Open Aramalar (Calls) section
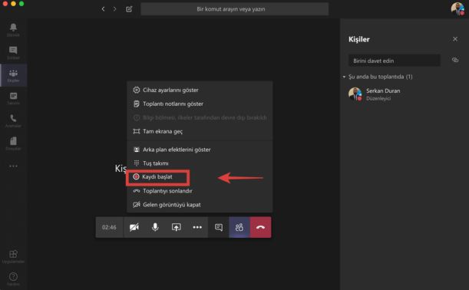 point(13,120)
